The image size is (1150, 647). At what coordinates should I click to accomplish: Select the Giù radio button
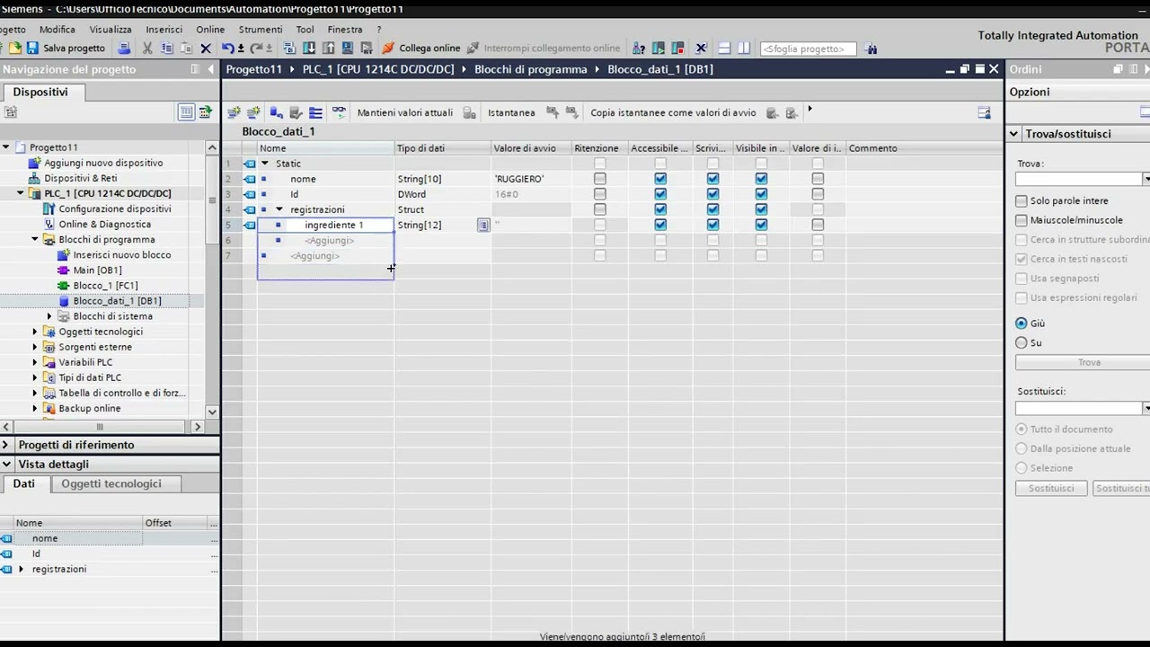[1022, 323]
